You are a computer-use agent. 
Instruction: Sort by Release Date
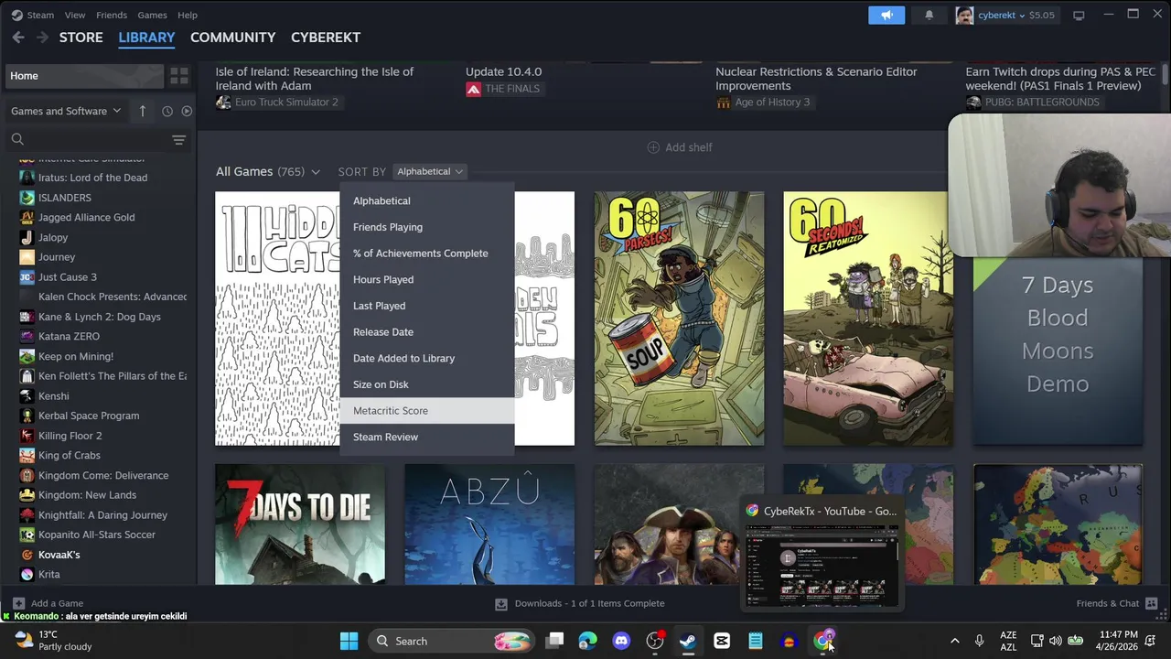427,332
